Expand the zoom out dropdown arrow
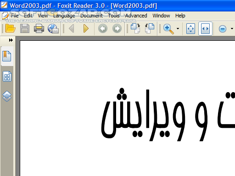 (x=232, y=28)
